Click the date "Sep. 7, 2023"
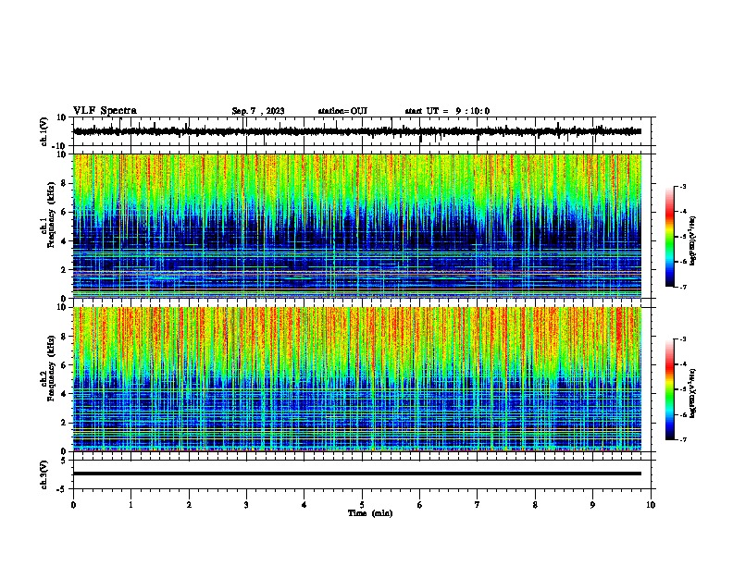The height and width of the screenshot is (566, 733). pyautogui.click(x=258, y=111)
